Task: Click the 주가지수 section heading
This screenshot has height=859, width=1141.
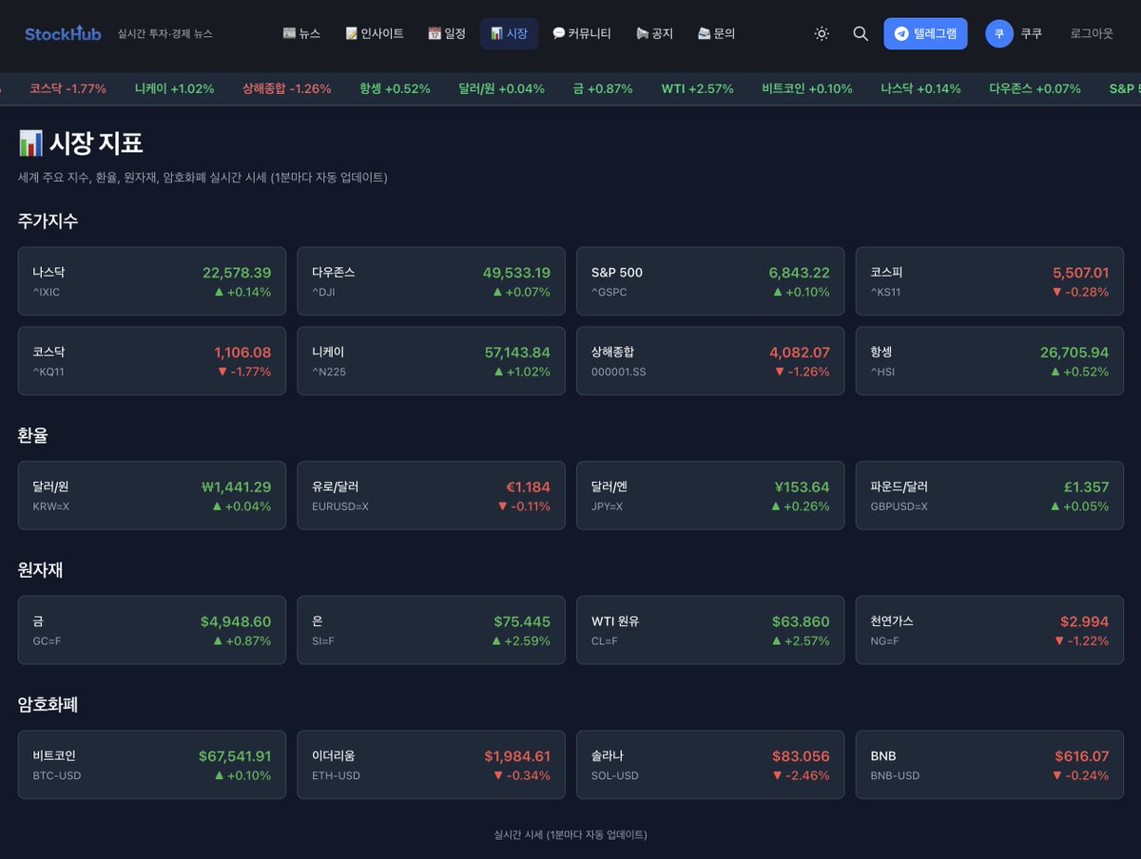Action: pyautogui.click(x=48, y=220)
